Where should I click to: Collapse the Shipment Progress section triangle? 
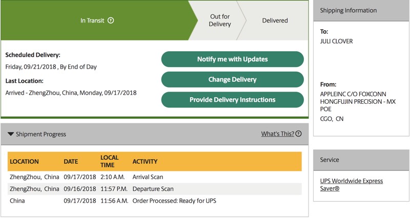click(x=11, y=134)
